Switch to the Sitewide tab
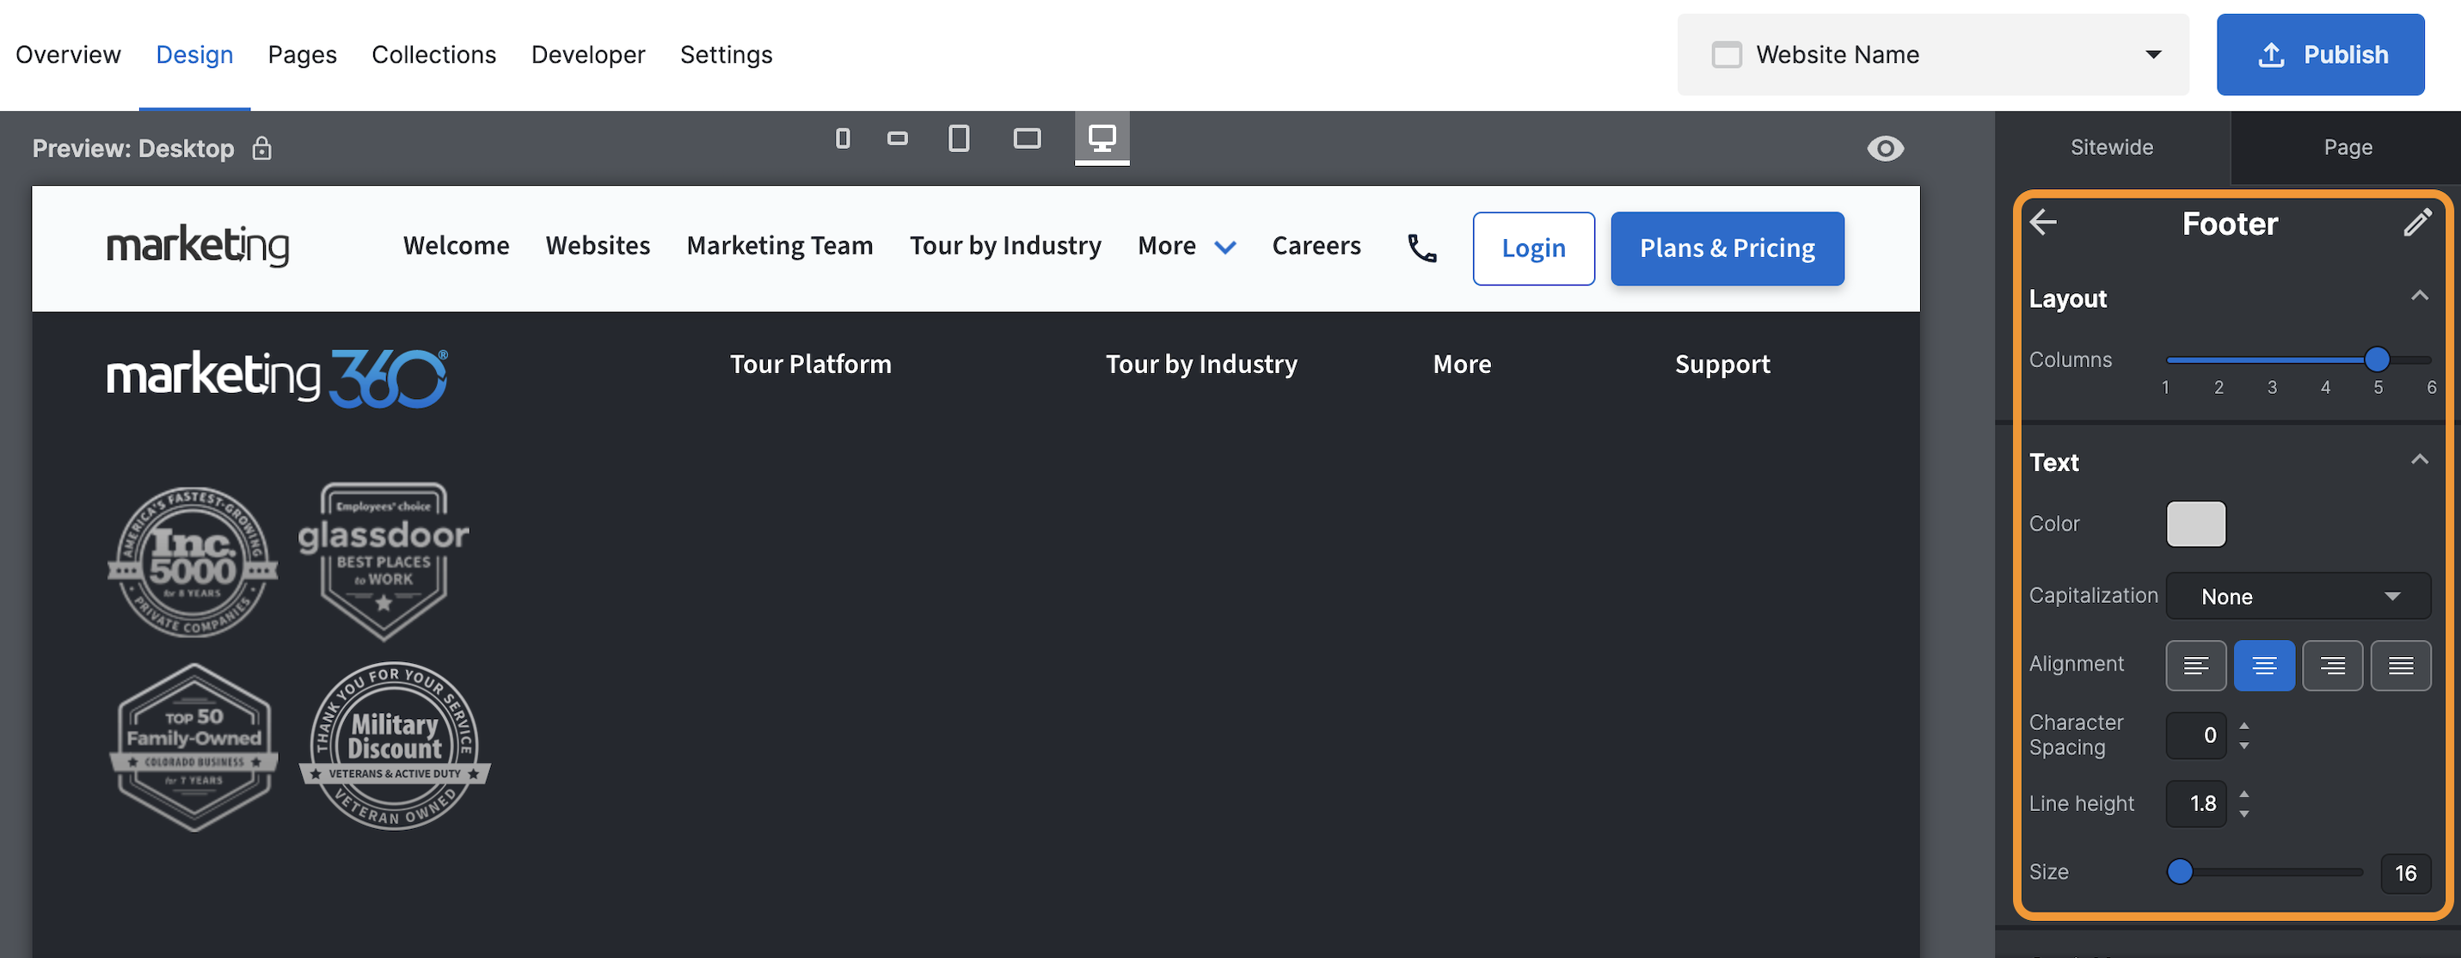The height and width of the screenshot is (958, 2461). point(2111,147)
